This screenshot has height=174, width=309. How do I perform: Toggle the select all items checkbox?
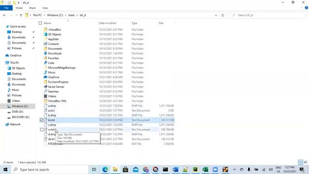tap(40, 23)
